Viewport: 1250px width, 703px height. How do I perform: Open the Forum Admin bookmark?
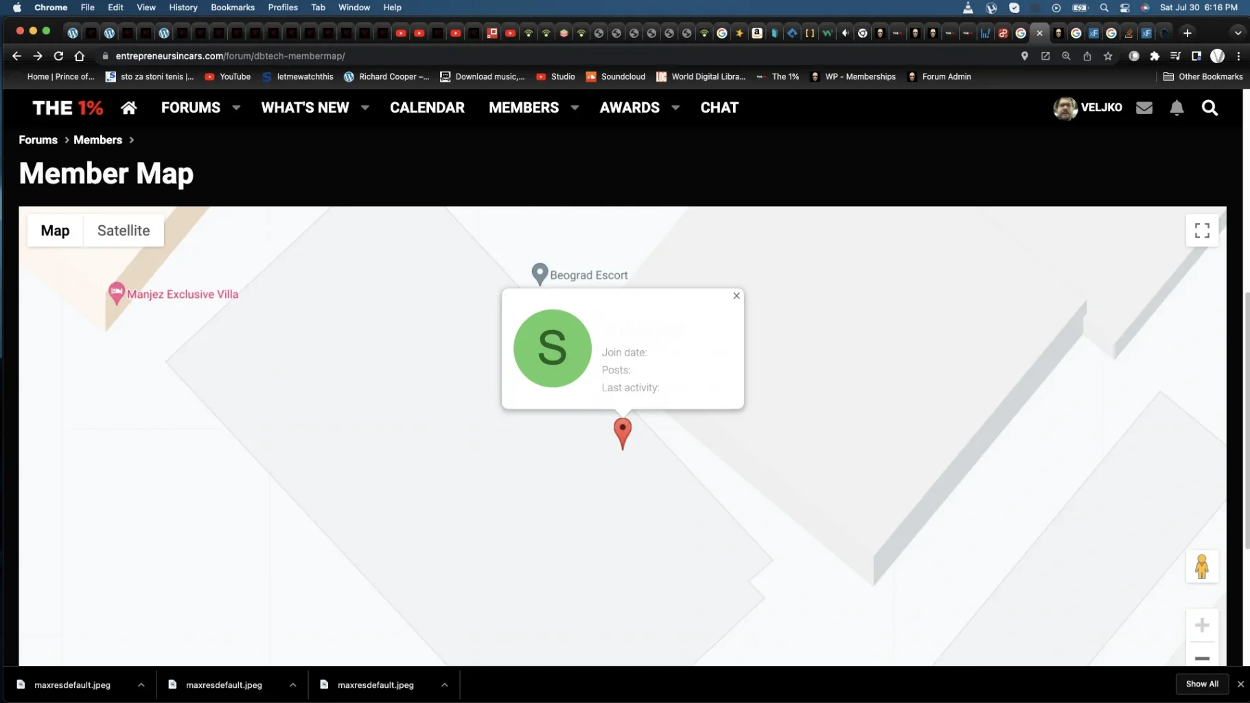click(939, 77)
